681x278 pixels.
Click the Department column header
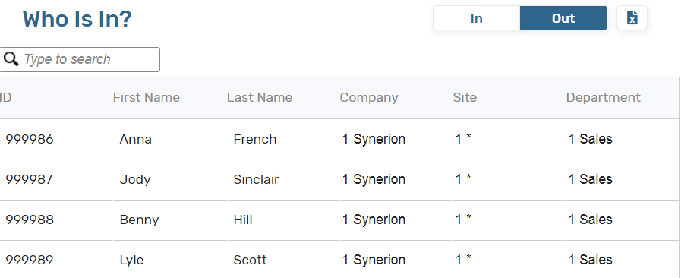pos(604,97)
